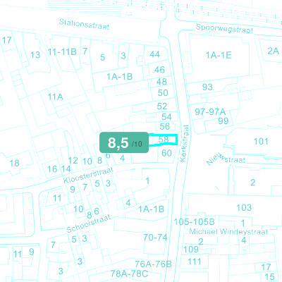Click the Kloosterstraat street label
The image size is (282, 282).
click(x=88, y=175)
